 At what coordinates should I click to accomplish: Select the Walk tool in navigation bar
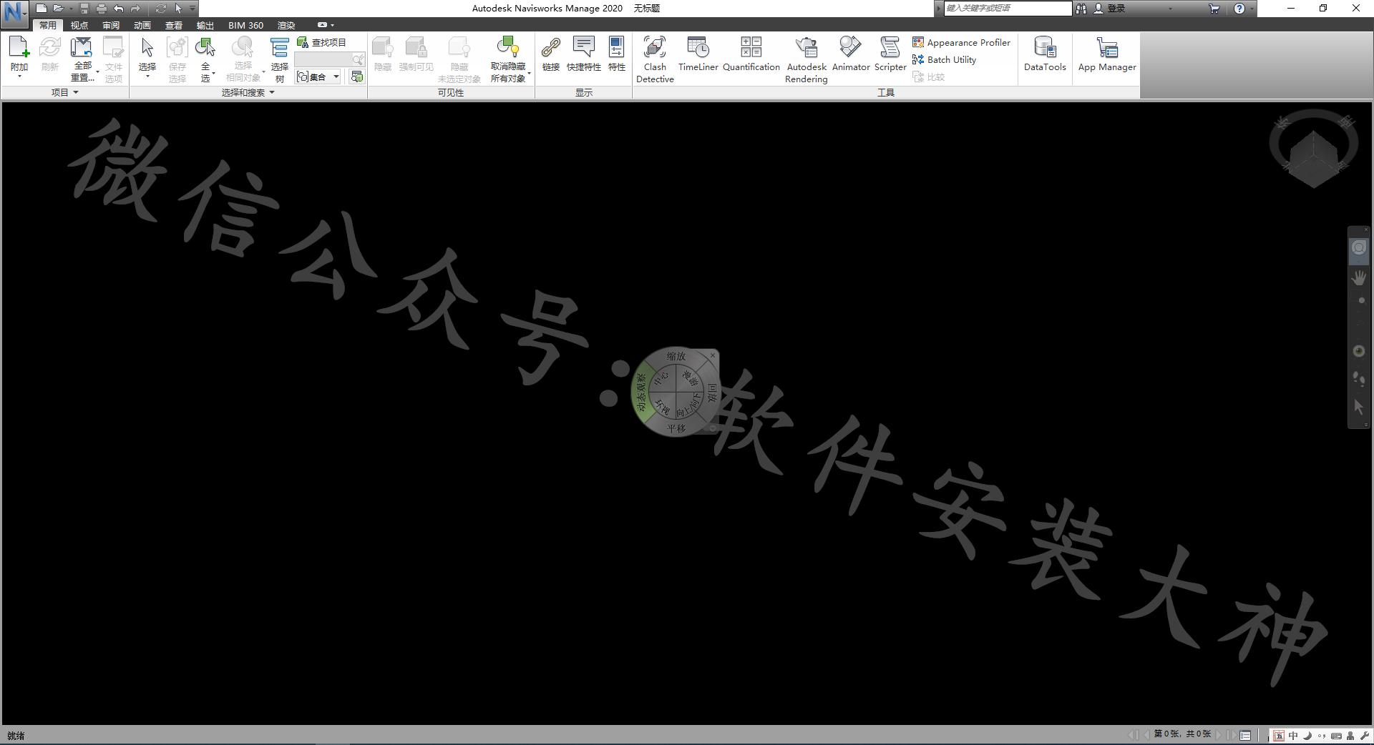pyautogui.click(x=1359, y=379)
